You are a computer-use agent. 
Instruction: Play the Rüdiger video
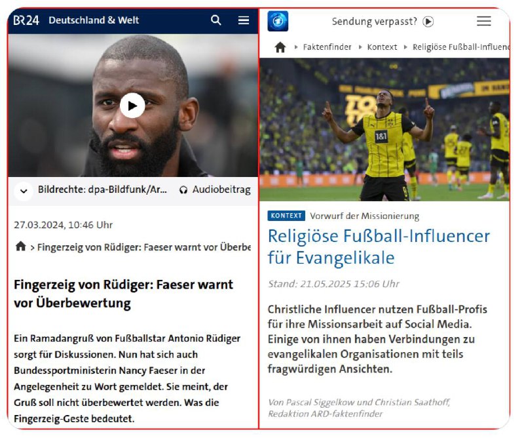[132, 106]
